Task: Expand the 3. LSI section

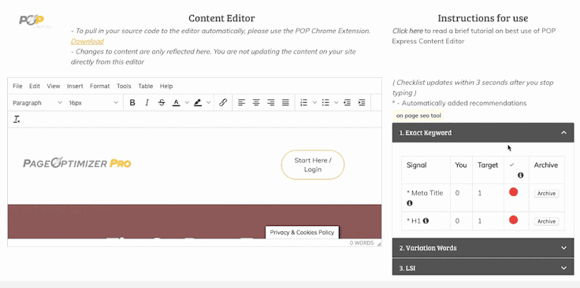Action: point(483,268)
